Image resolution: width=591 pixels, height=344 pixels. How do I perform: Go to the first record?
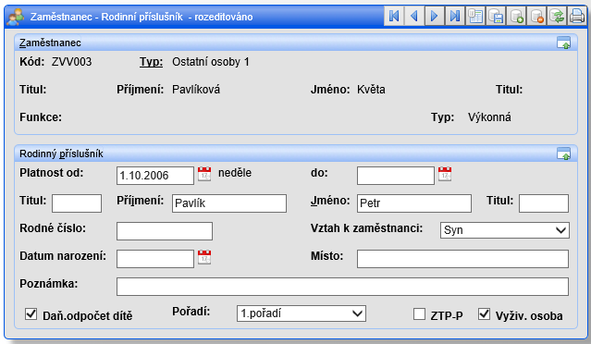click(394, 17)
